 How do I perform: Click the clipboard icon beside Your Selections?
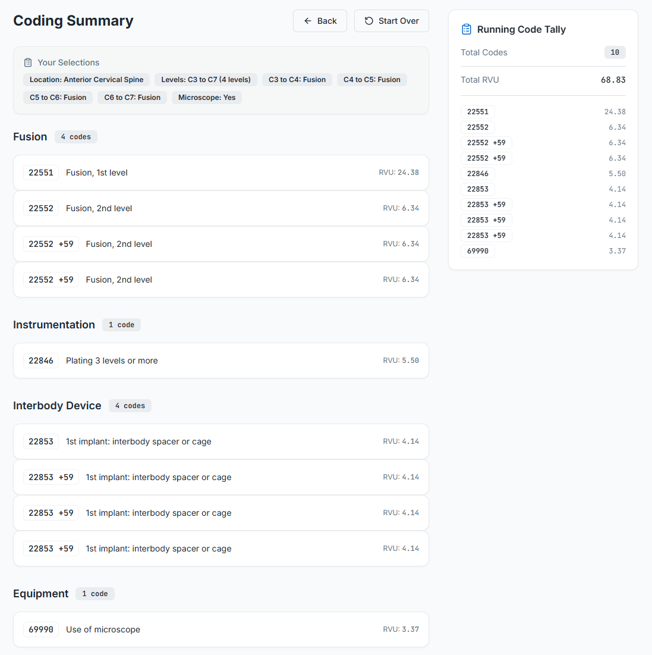(x=27, y=62)
